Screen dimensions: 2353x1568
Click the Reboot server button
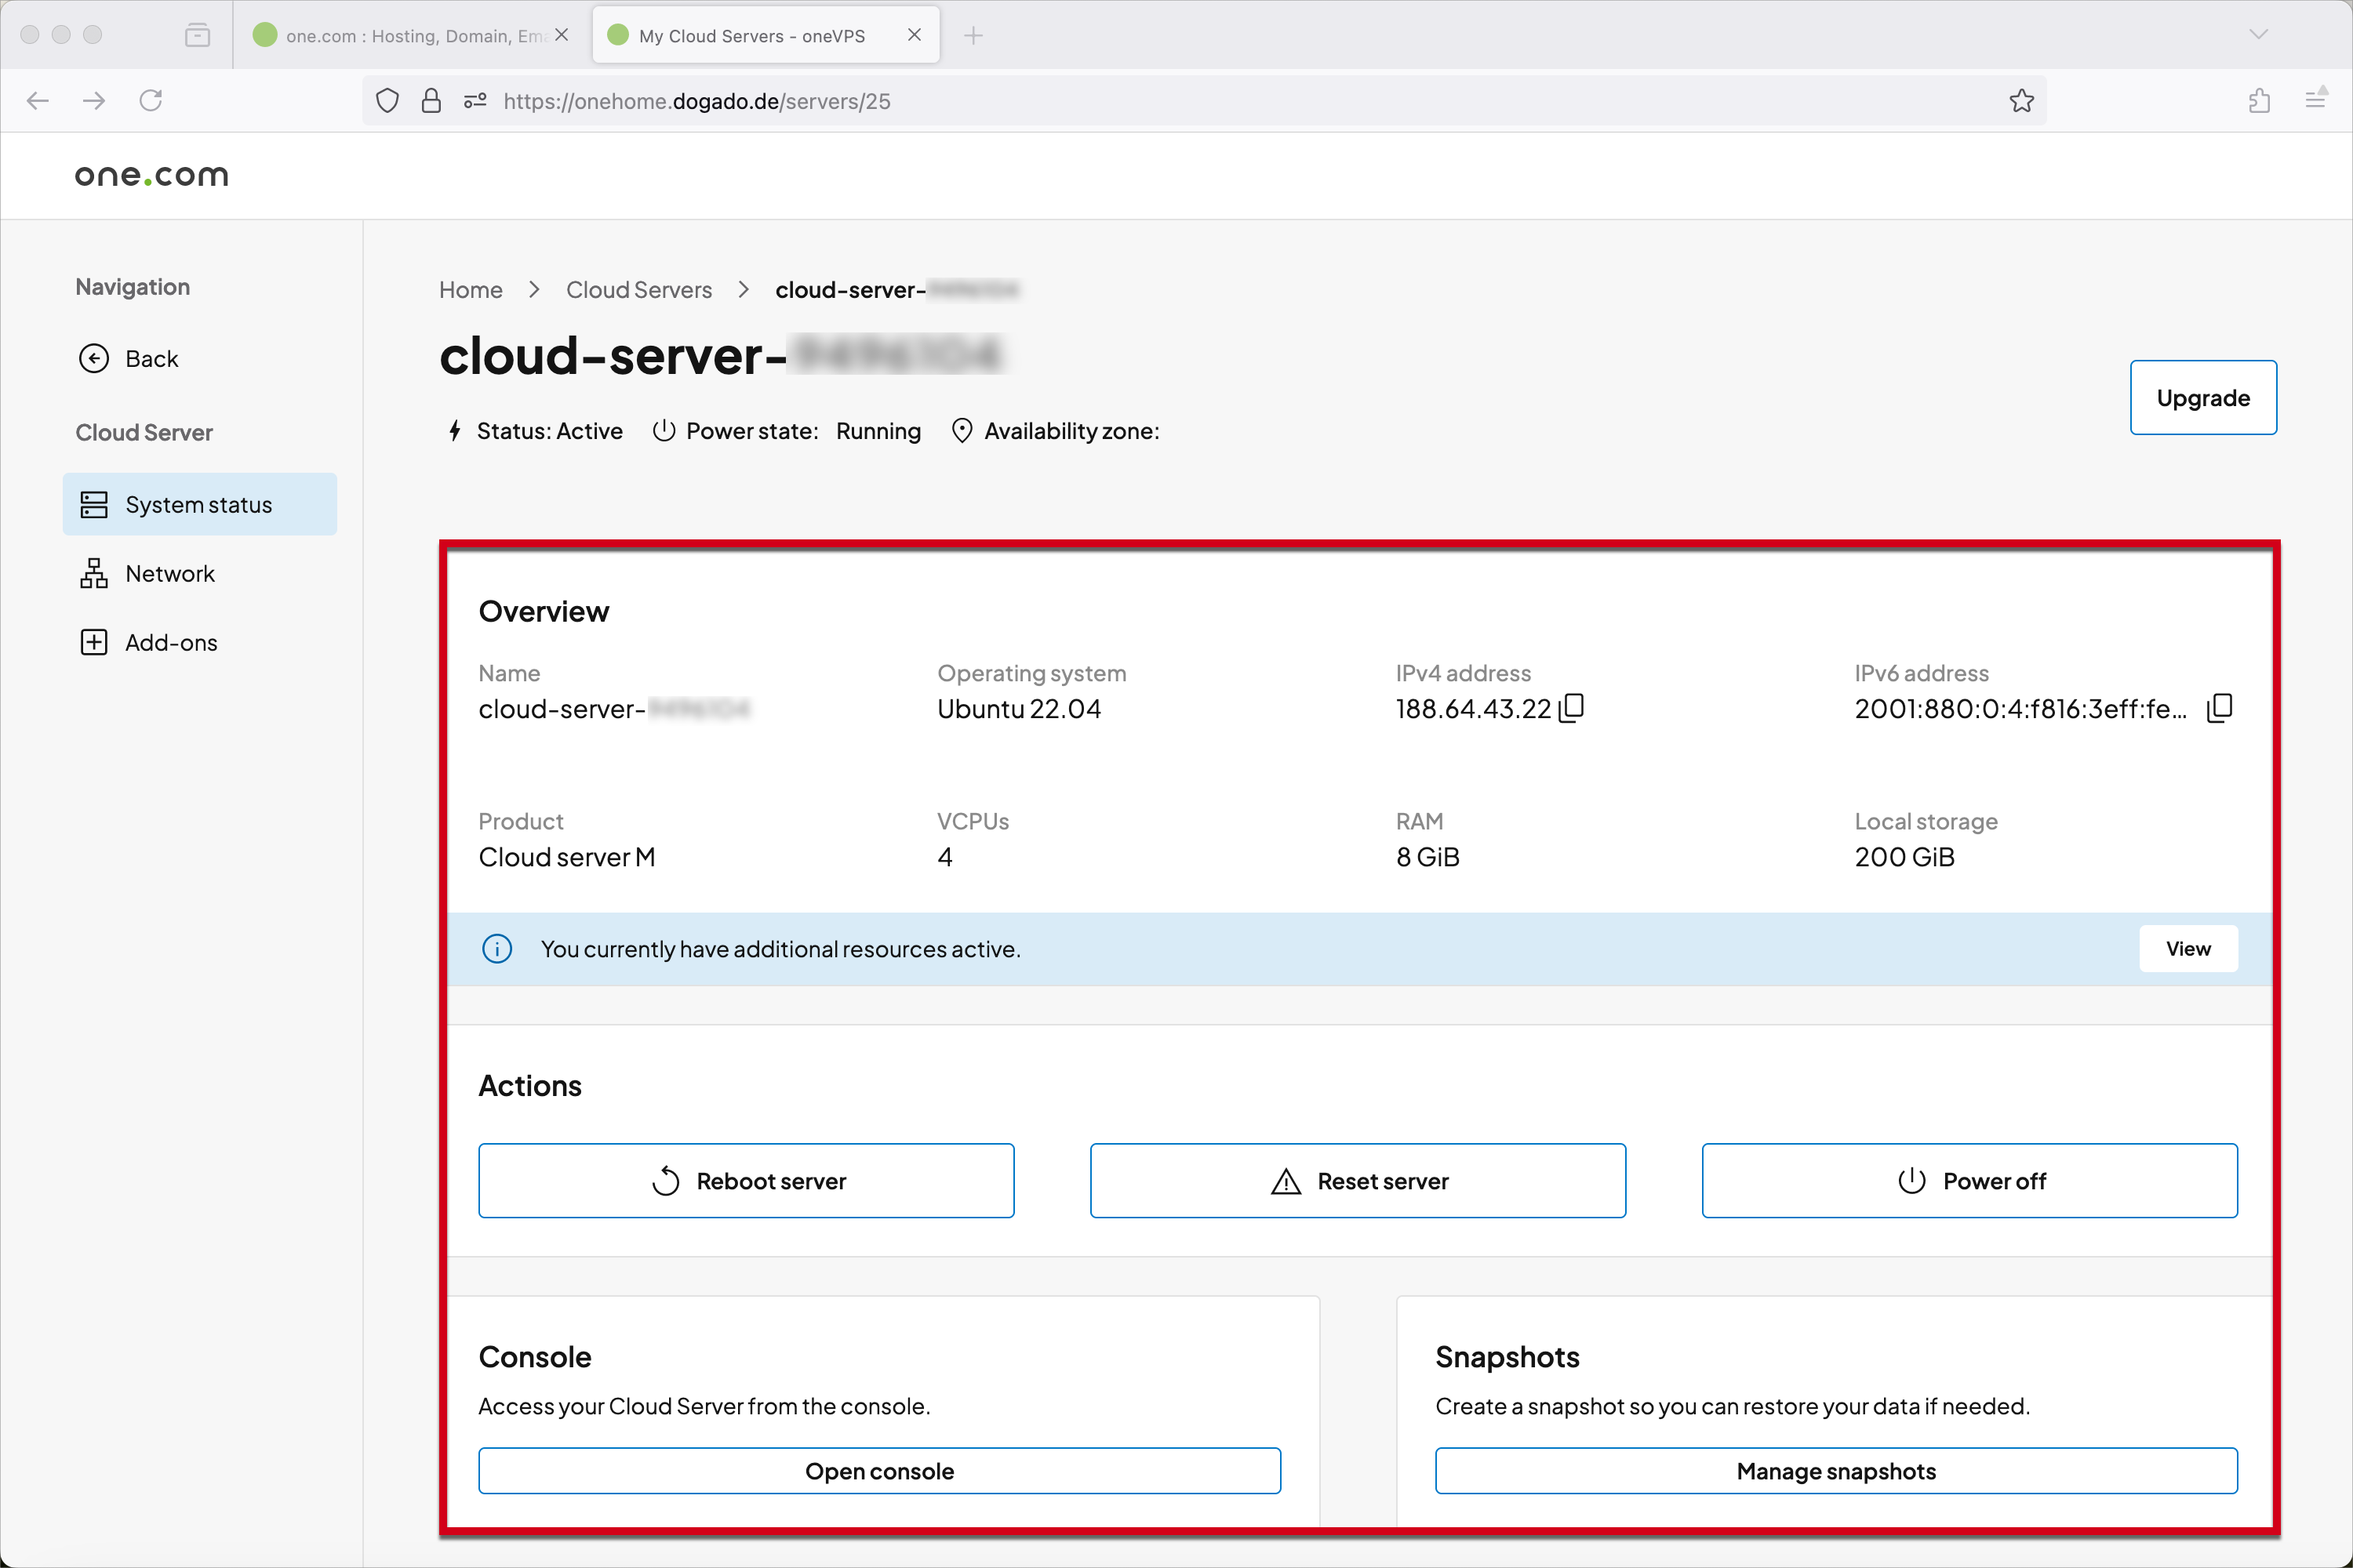point(747,1180)
